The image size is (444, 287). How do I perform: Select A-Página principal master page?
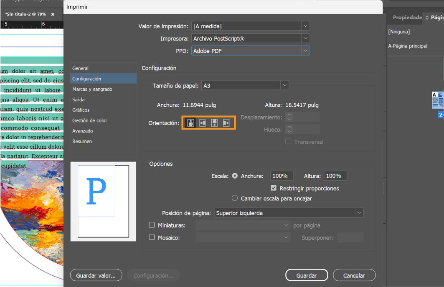click(408, 46)
